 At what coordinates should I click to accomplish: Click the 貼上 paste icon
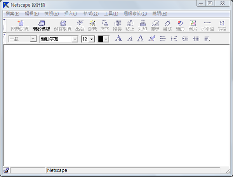pyautogui.click(x=130, y=26)
